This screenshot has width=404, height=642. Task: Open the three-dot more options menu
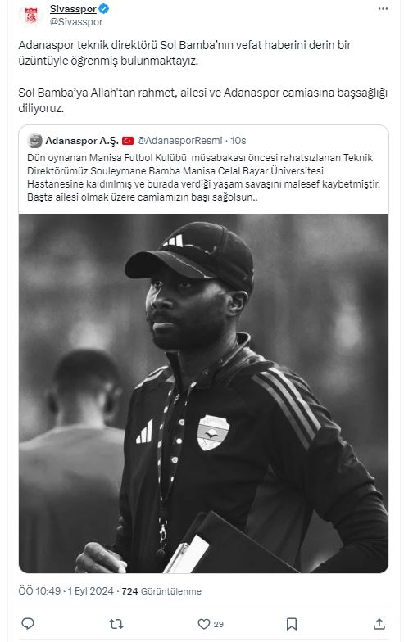point(383,8)
